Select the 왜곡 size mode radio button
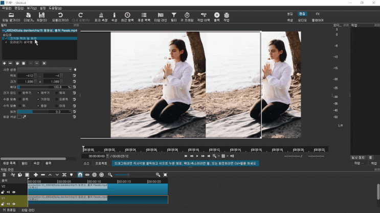Viewport: 380px width, 213px height. click(x=56, y=93)
